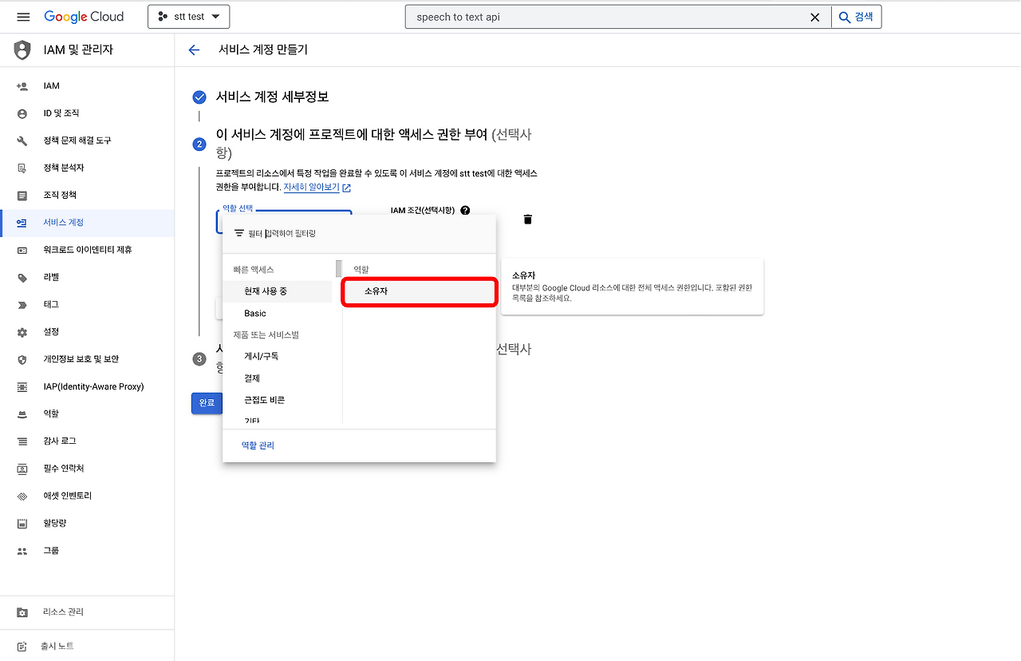This screenshot has height=661, width=1021.
Task: Click the back arrow beside 서비스 계정 만들기
Action: tap(194, 49)
